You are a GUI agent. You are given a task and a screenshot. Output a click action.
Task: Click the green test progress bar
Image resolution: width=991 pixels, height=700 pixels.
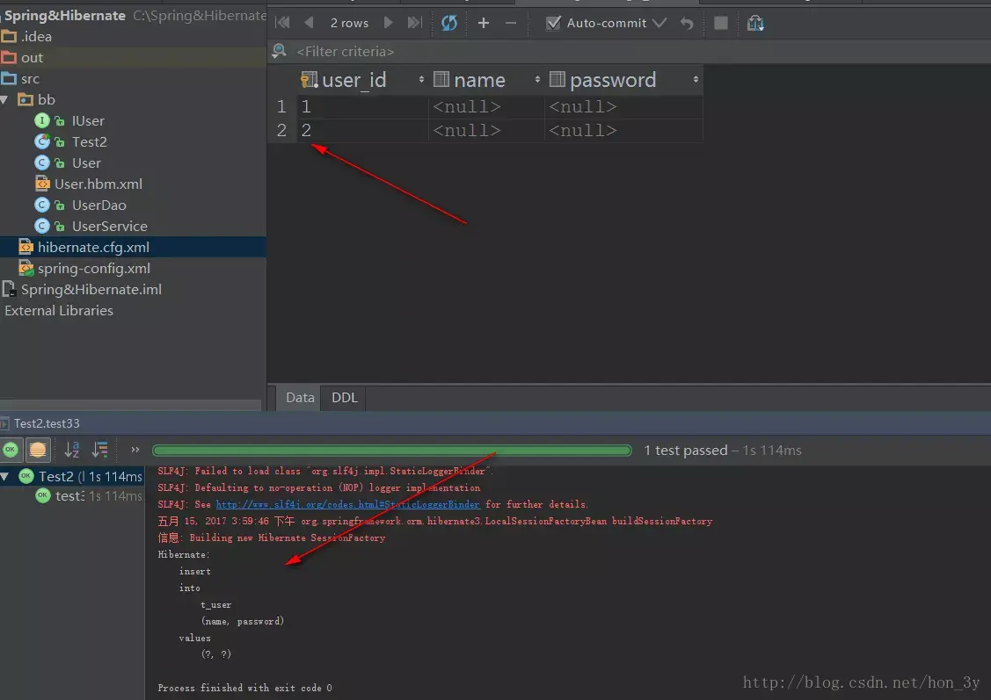pos(392,450)
